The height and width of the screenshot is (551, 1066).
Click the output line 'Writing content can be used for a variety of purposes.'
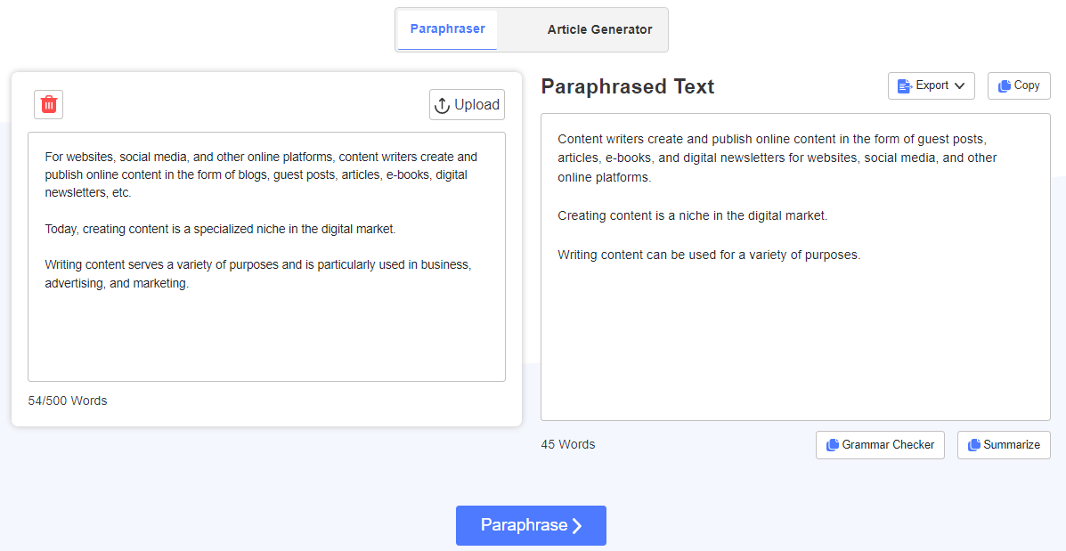coord(709,255)
